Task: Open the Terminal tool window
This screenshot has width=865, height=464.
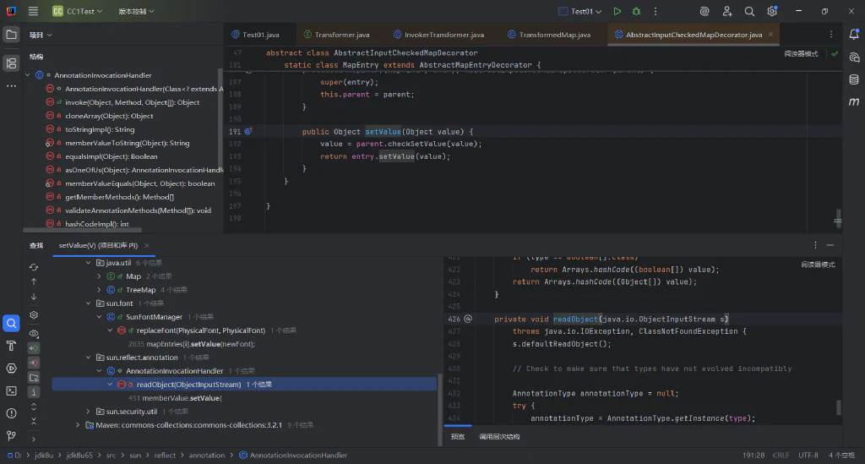Action: click(11, 390)
